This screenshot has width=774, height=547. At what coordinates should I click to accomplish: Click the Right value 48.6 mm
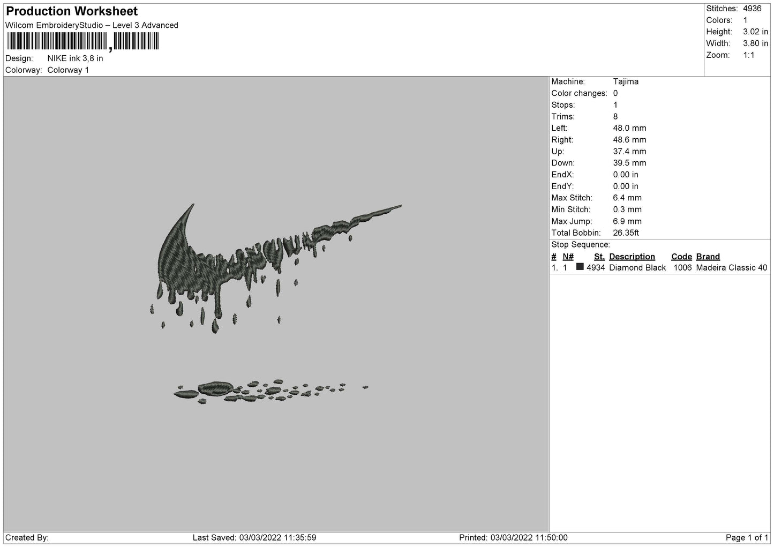coord(629,140)
